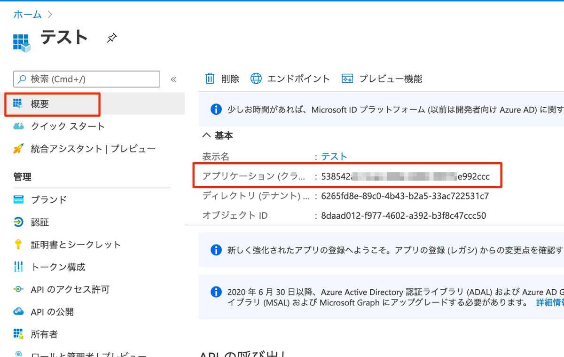Screen dimensions: 564x357
Task: Click the 管理 section heading
Action: pos(23,177)
